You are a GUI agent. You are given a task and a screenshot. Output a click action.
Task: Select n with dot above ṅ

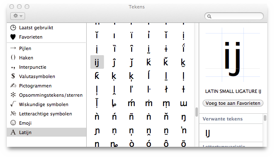[149, 117]
